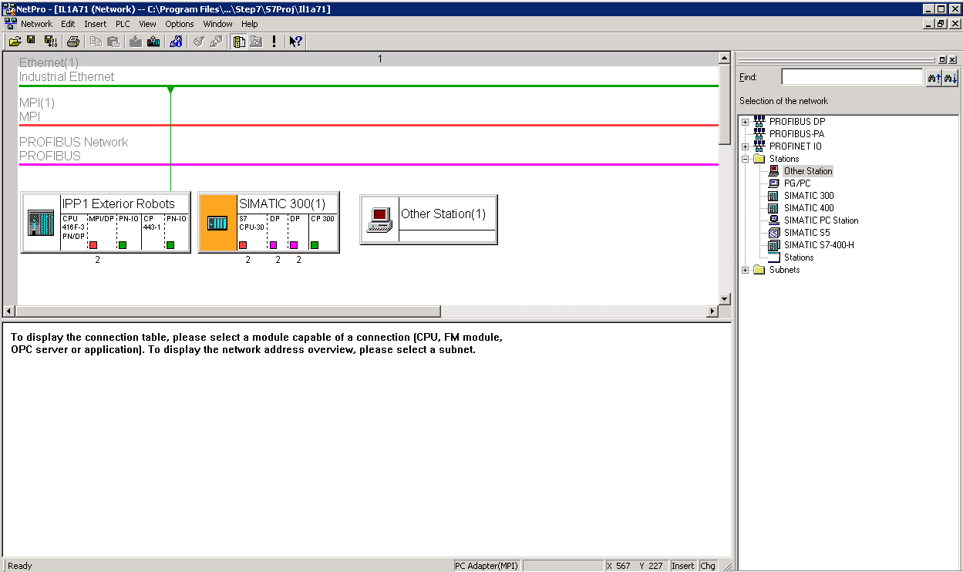
Task: Toggle the hardware catalog toolbar icon
Action: tap(239, 41)
